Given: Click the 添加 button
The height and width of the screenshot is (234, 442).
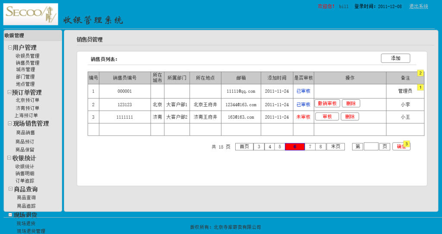Looking at the screenshot, I should [395, 58].
